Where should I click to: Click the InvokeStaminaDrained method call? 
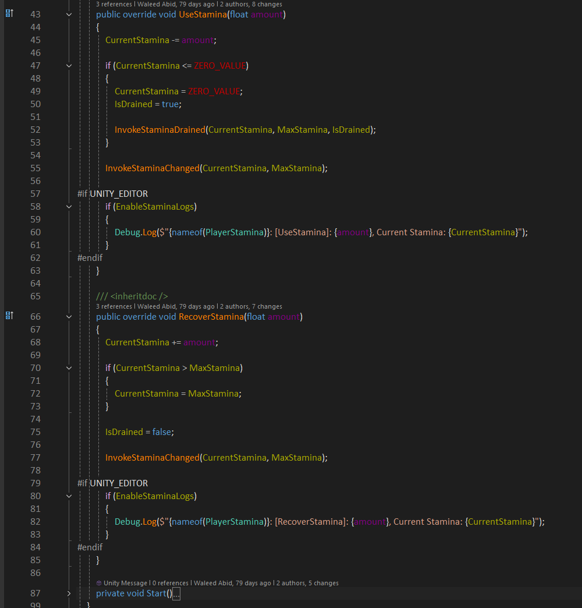[159, 130]
